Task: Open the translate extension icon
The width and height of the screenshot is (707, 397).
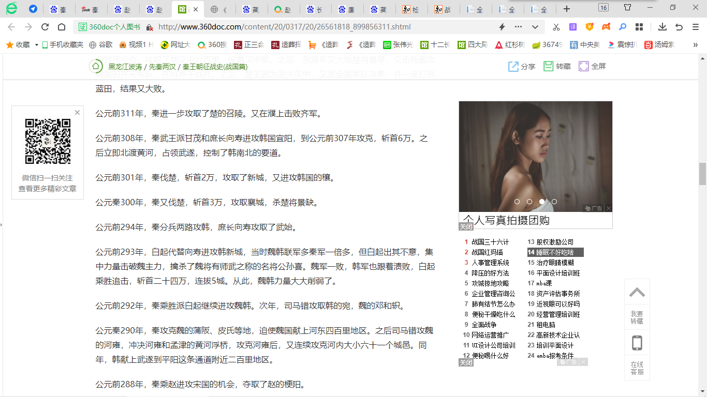Action: point(573,27)
